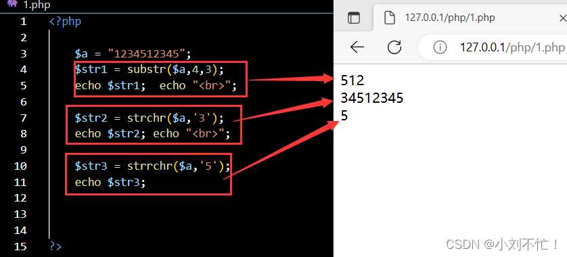The image size is (567, 257).
Task: Click line number 15 in the gutter
Action: coord(20,247)
